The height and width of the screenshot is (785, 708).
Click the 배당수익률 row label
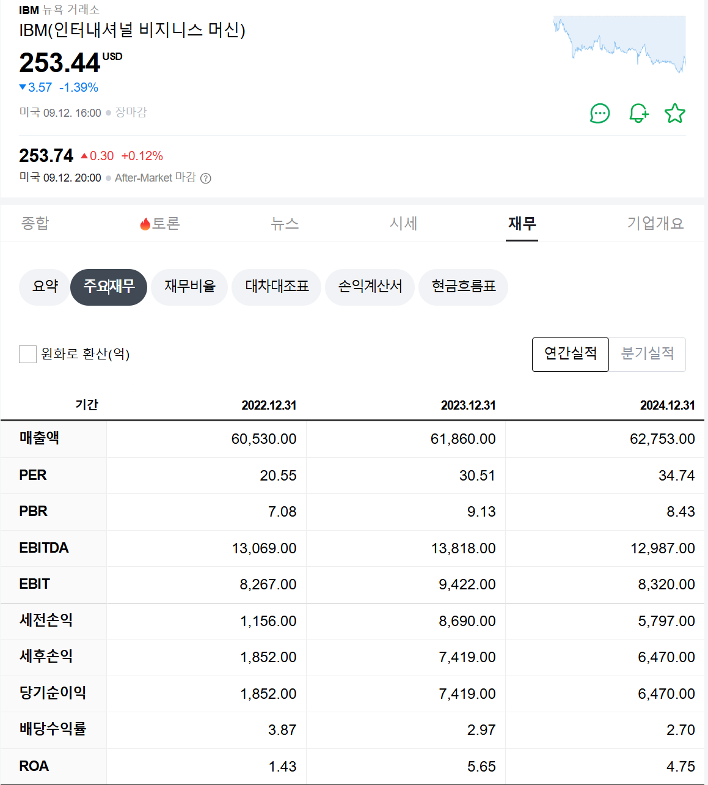pyautogui.click(x=53, y=729)
